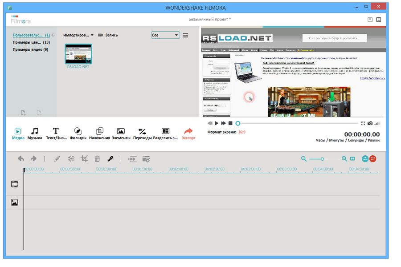Click the RSLOAD.NET file name label
The image size is (401, 267).
coord(78,67)
